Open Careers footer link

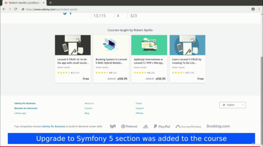pyautogui.click(x=88, y=108)
